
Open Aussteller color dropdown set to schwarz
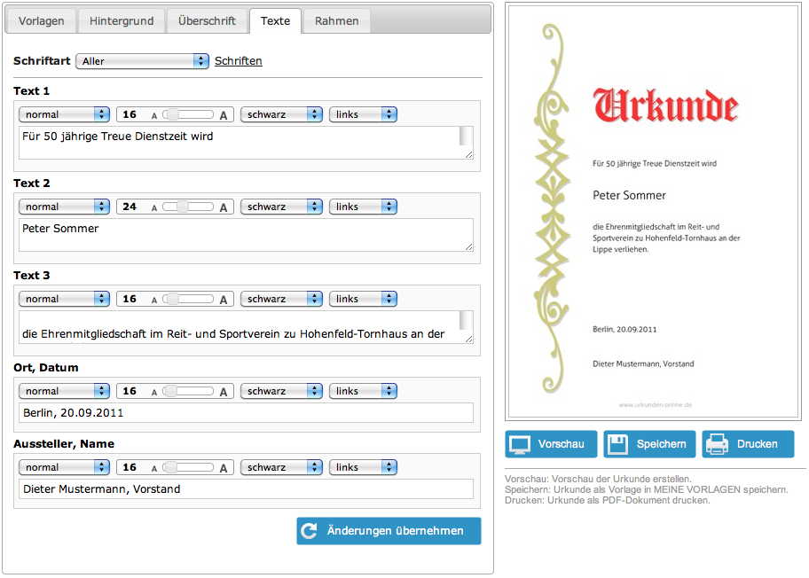pos(281,468)
